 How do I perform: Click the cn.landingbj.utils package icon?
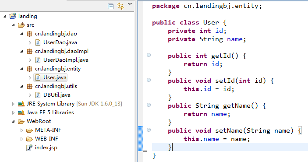(29, 86)
